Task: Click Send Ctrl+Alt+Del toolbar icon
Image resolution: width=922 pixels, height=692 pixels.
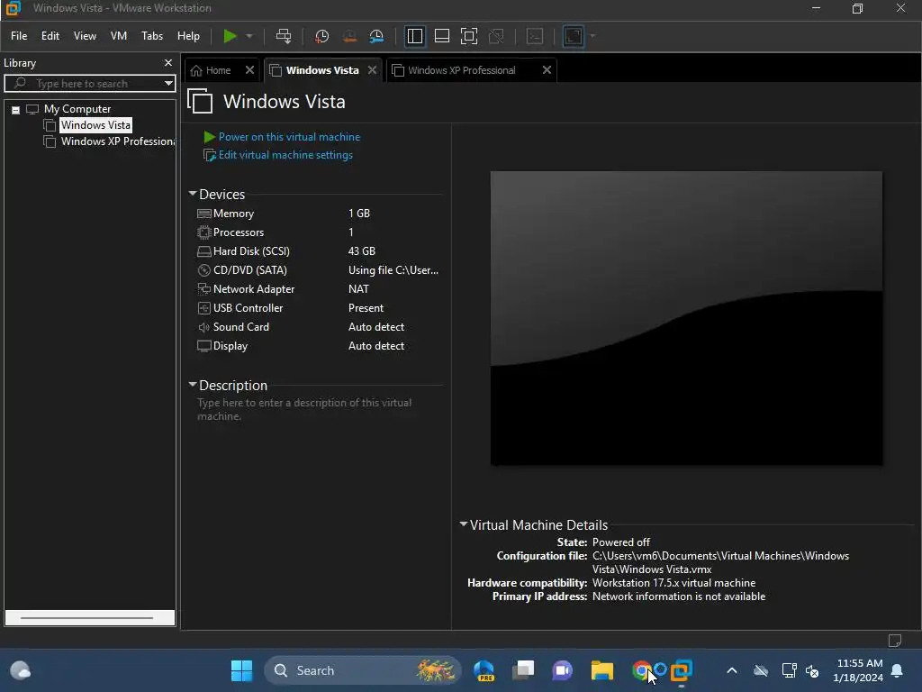Action: pyautogui.click(x=284, y=36)
